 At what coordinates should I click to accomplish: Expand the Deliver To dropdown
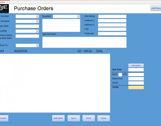click(37, 46)
